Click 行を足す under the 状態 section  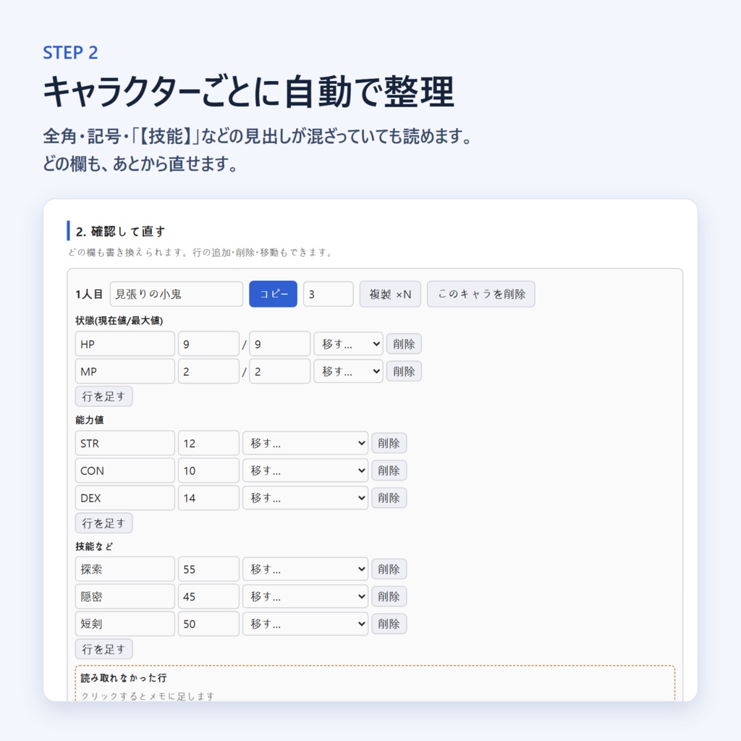[103, 397]
